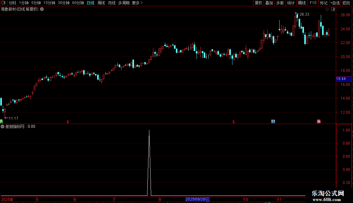This screenshot has height=203, width=353.
Task: Open the 统计 statistics tool
Action: (x=291, y=3)
